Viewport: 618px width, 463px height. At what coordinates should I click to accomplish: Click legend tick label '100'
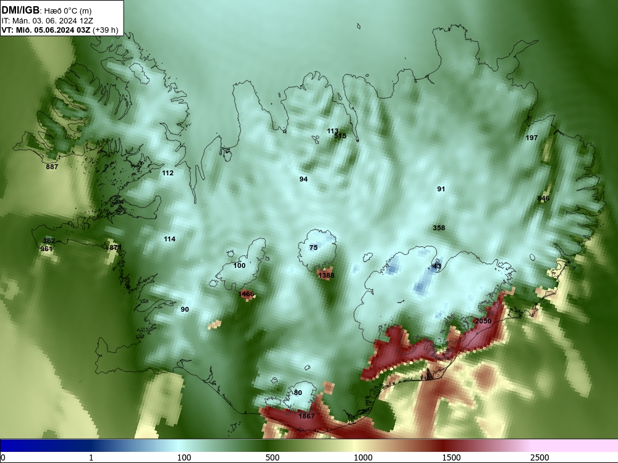[x=184, y=457]
